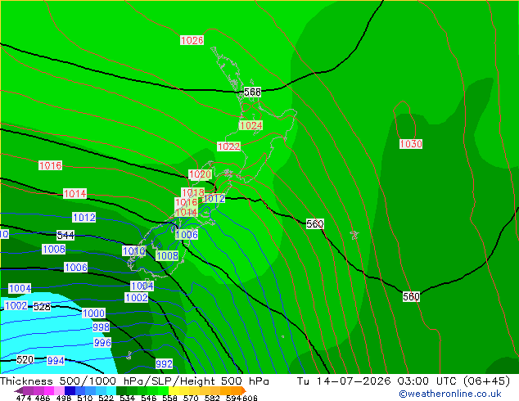Click the dark blue swatch above 498 in legend
Viewport: 519px width, 401px height.
[x=70, y=390]
